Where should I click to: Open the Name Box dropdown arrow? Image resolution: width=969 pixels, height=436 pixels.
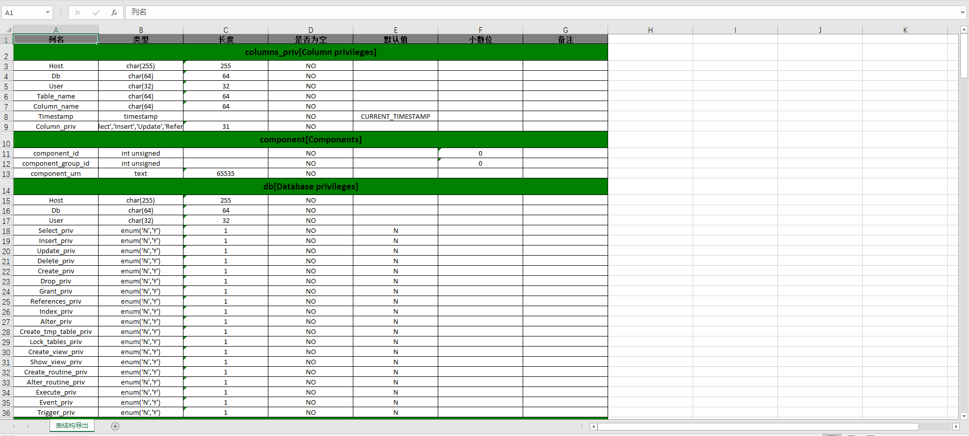click(48, 13)
